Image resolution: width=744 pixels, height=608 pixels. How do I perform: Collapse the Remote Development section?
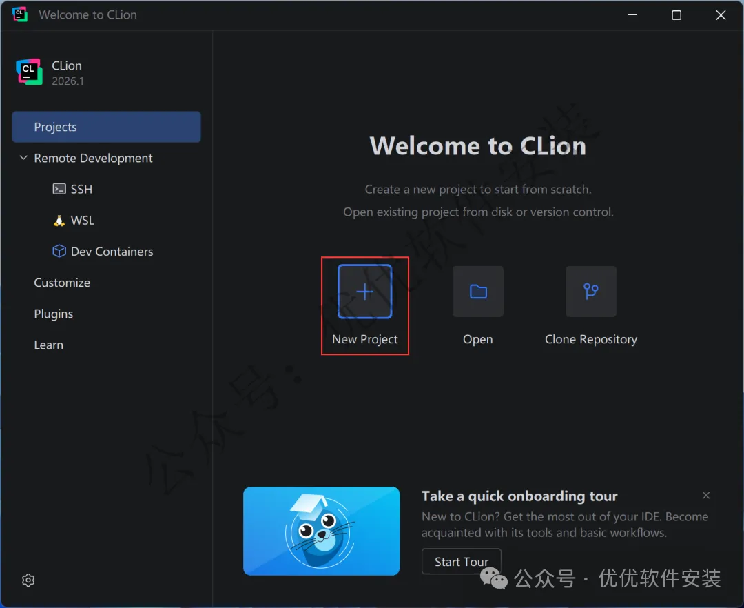23,158
